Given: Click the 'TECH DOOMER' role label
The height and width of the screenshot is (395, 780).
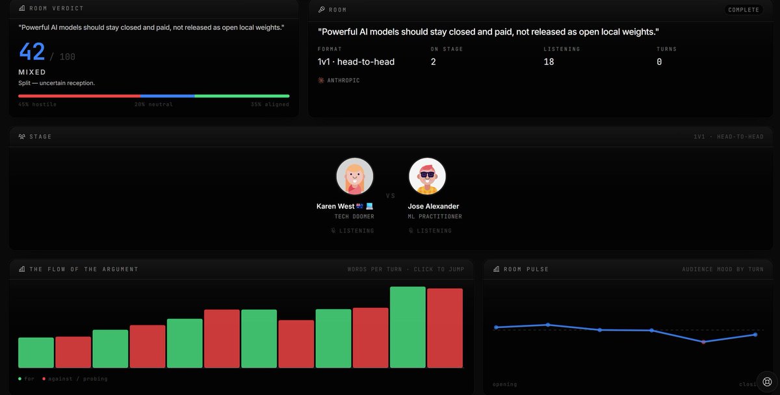Looking at the screenshot, I should pos(354,216).
